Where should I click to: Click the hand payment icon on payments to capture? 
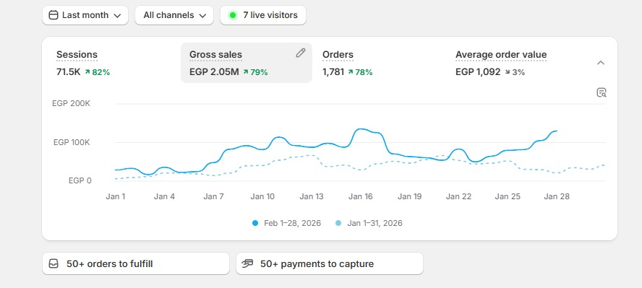[247, 263]
